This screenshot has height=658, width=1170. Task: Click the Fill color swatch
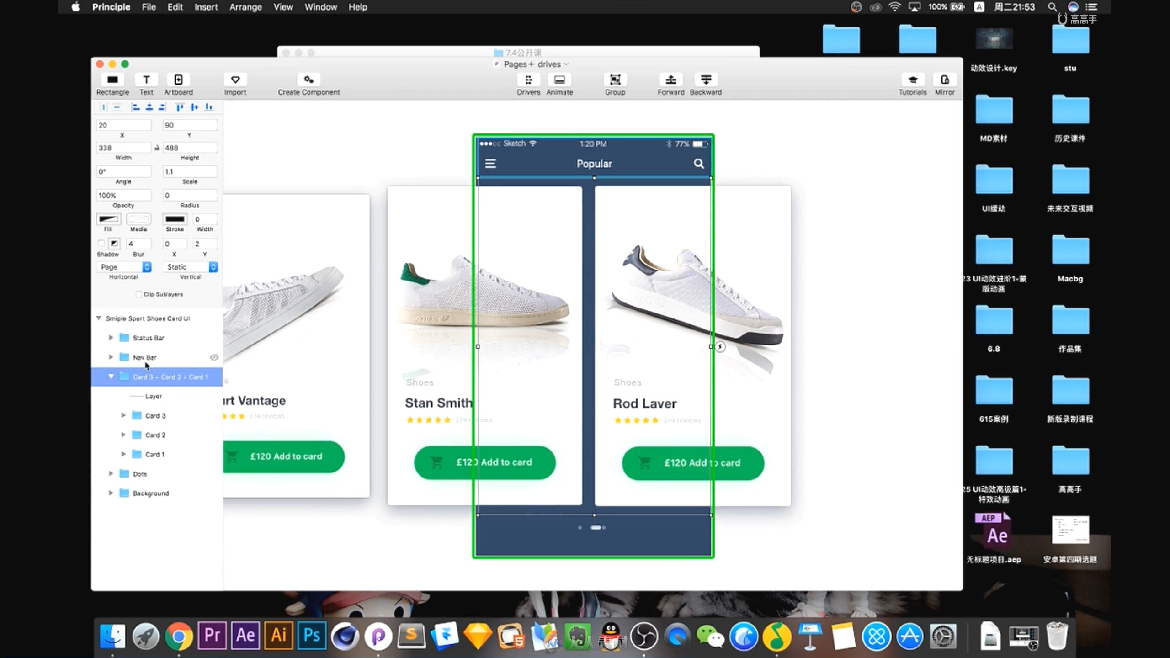tap(108, 219)
